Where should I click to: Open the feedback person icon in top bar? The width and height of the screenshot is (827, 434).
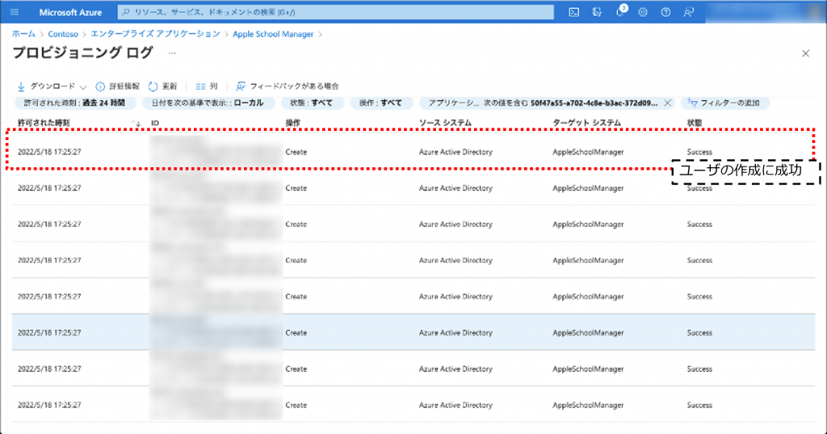pyautogui.click(x=688, y=12)
